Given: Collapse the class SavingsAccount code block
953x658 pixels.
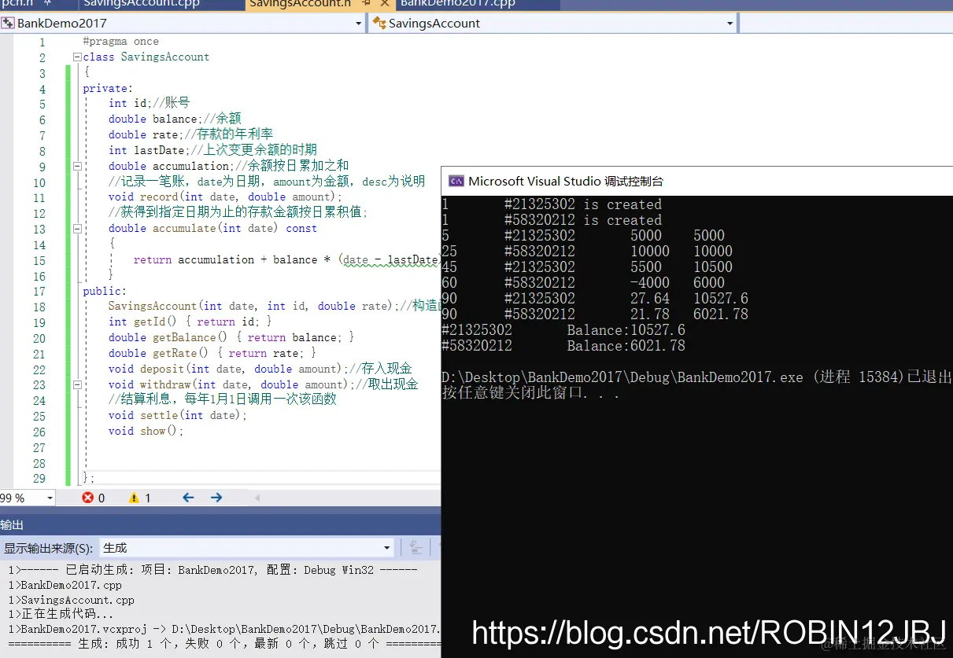Looking at the screenshot, I should [77, 57].
